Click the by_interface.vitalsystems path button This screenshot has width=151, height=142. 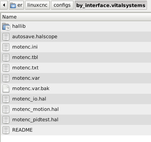111,5
